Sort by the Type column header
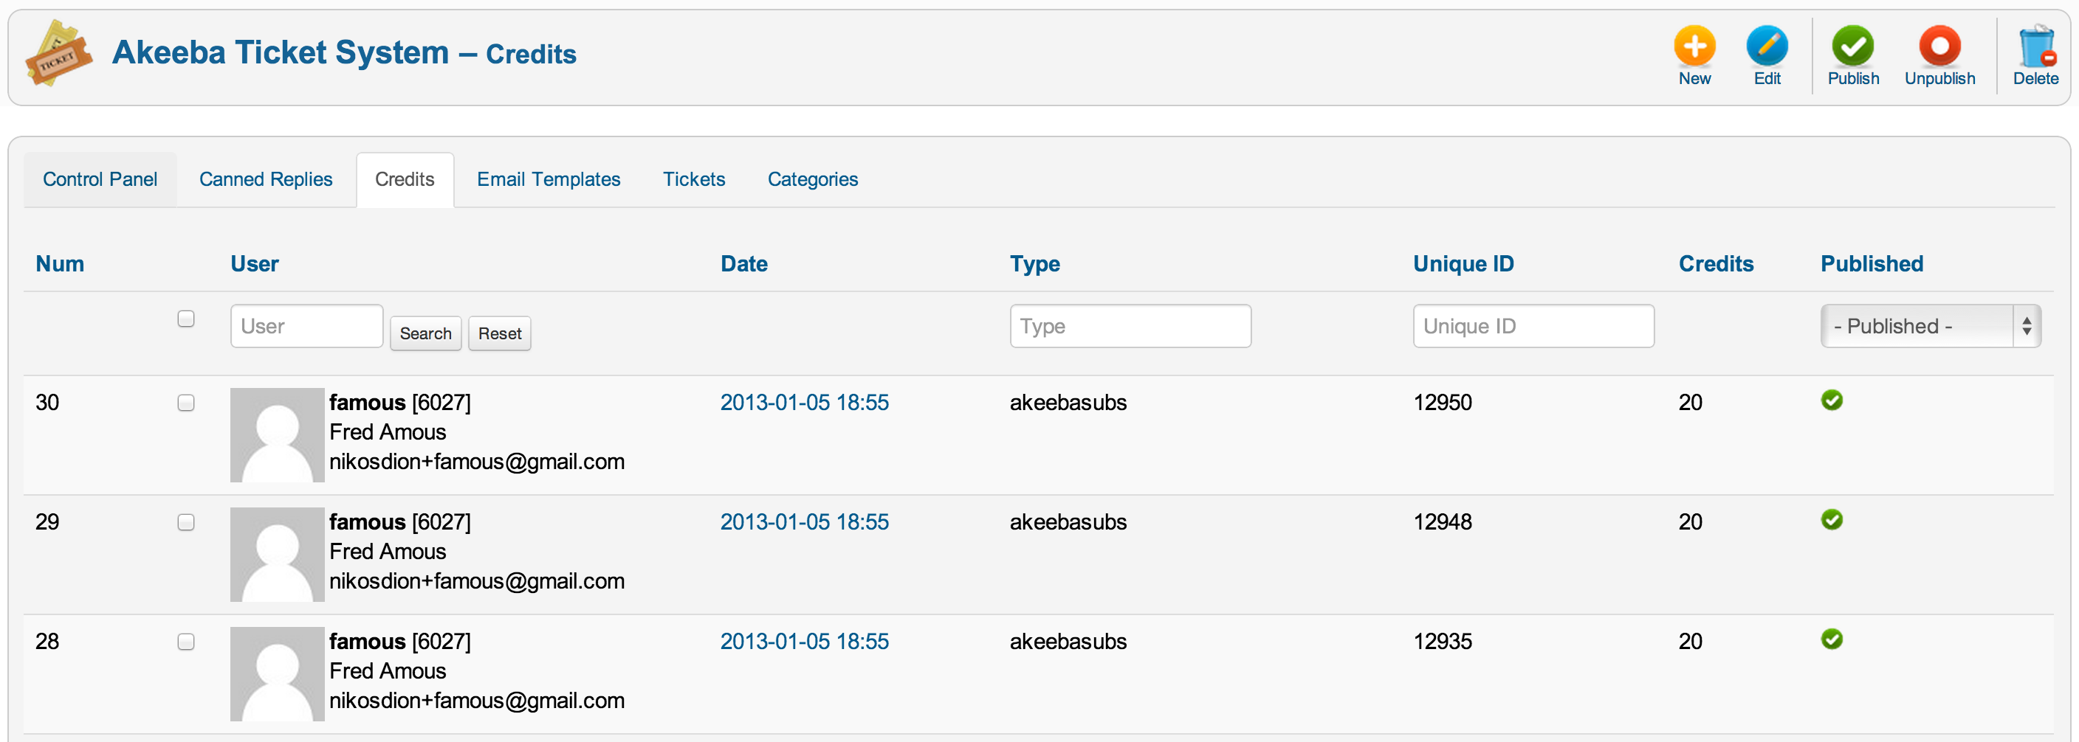The width and height of the screenshot is (2079, 742). (x=1034, y=264)
